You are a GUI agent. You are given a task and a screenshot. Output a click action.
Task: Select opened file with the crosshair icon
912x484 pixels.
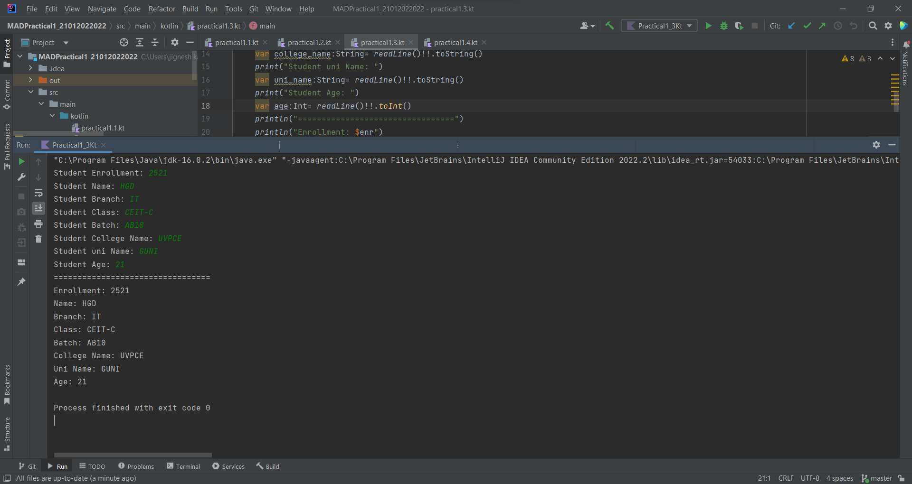coord(123,42)
